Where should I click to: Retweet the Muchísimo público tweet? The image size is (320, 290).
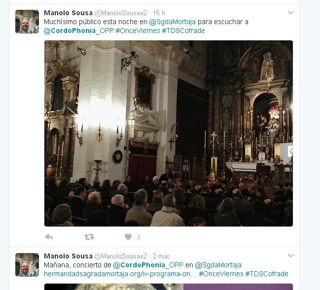pyautogui.click(x=89, y=237)
